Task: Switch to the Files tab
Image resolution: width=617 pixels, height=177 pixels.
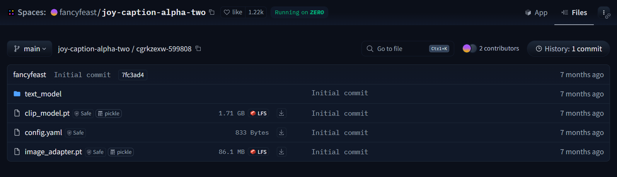Action: 574,12
